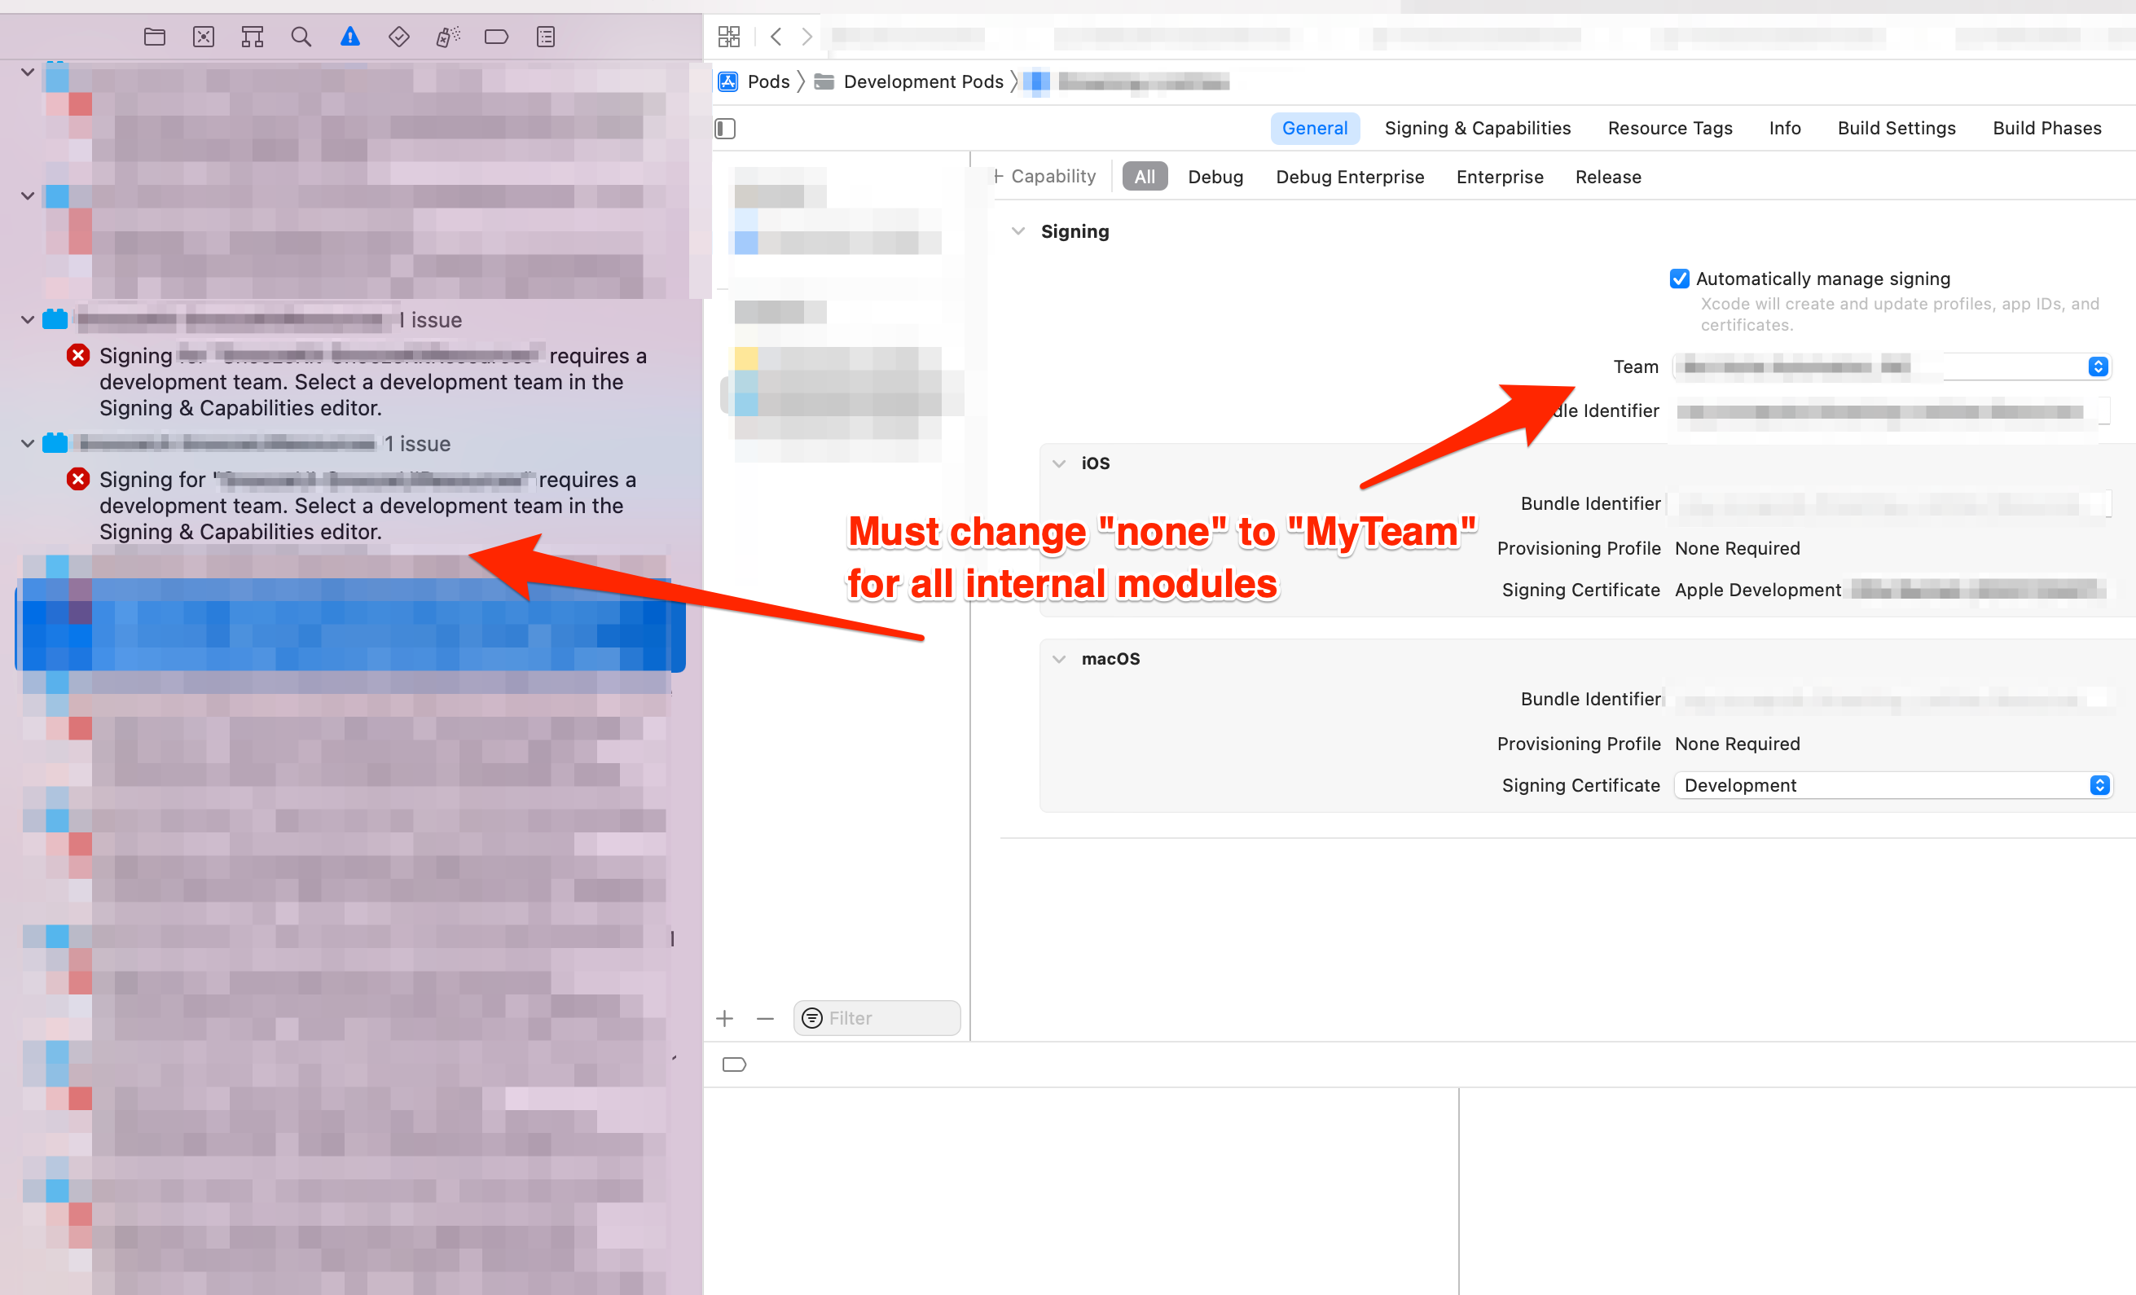
Task: Toggle Automatically manage signing checkbox
Action: 1678,278
